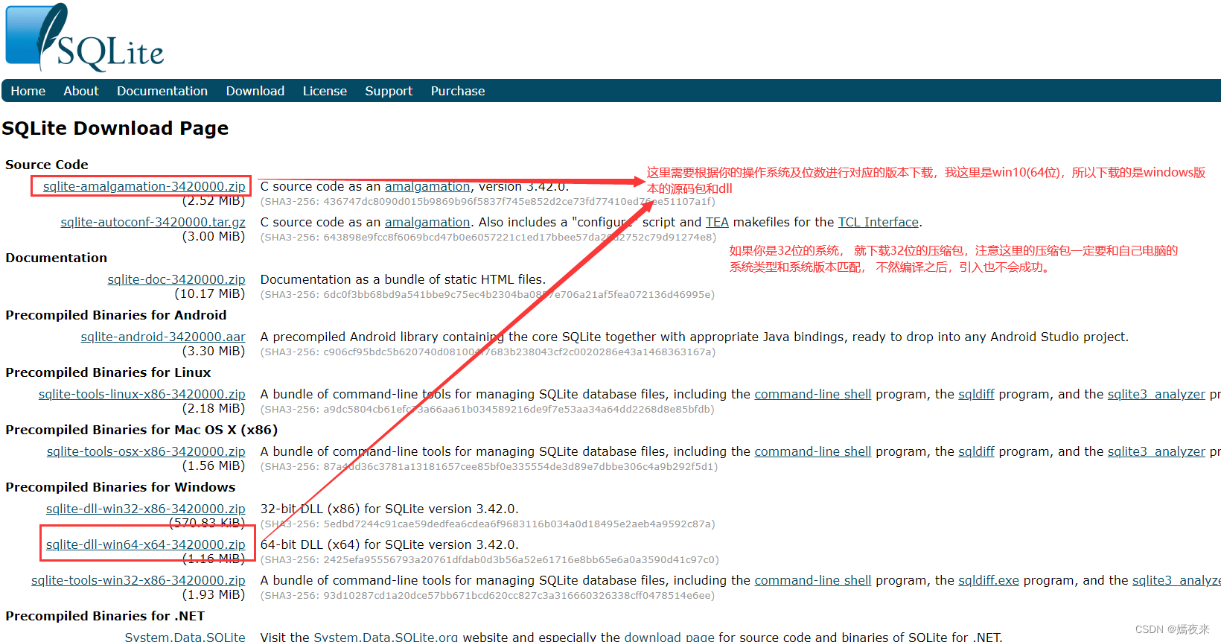The height and width of the screenshot is (642, 1221).
Task: Open the download page link for .NET
Action: pos(669,637)
